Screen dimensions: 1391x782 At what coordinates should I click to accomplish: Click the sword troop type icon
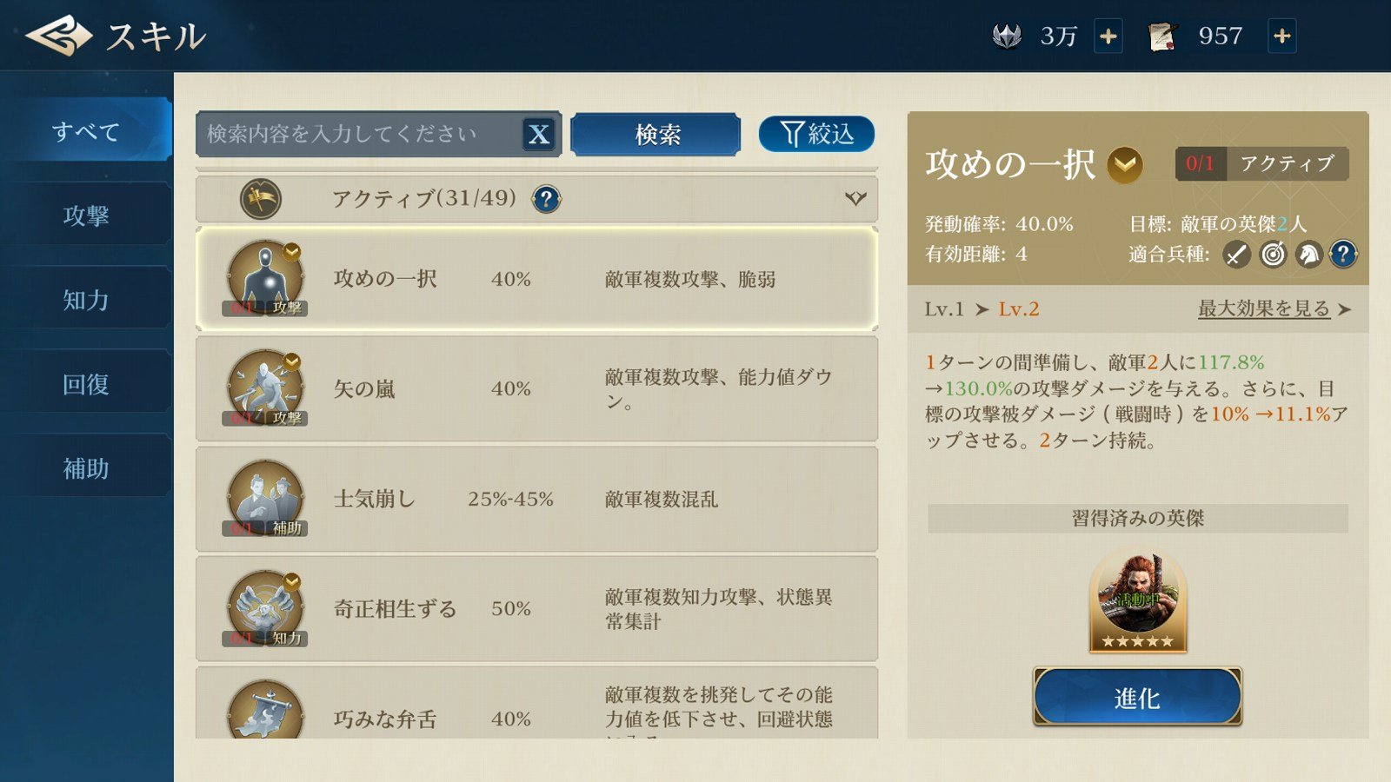tap(1236, 255)
